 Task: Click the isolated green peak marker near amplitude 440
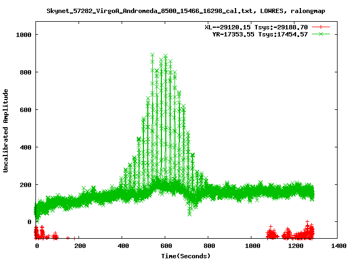pyautogui.click(x=139, y=139)
